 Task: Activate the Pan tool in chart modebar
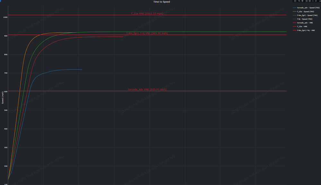(302, 1)
